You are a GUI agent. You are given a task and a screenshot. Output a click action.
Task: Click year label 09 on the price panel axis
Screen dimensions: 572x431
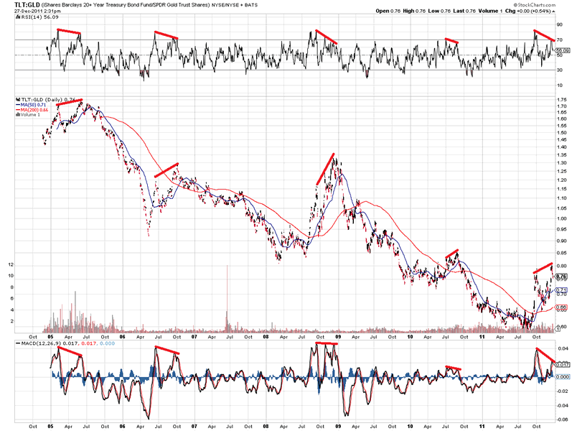338,336
